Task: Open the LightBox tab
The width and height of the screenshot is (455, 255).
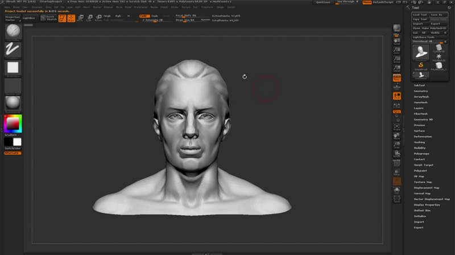Action: [x=28, y=18]
